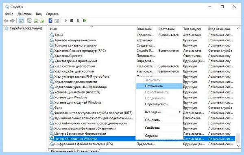Switch to the Стандартный tab
244x155 pixels.
(87, 151)
